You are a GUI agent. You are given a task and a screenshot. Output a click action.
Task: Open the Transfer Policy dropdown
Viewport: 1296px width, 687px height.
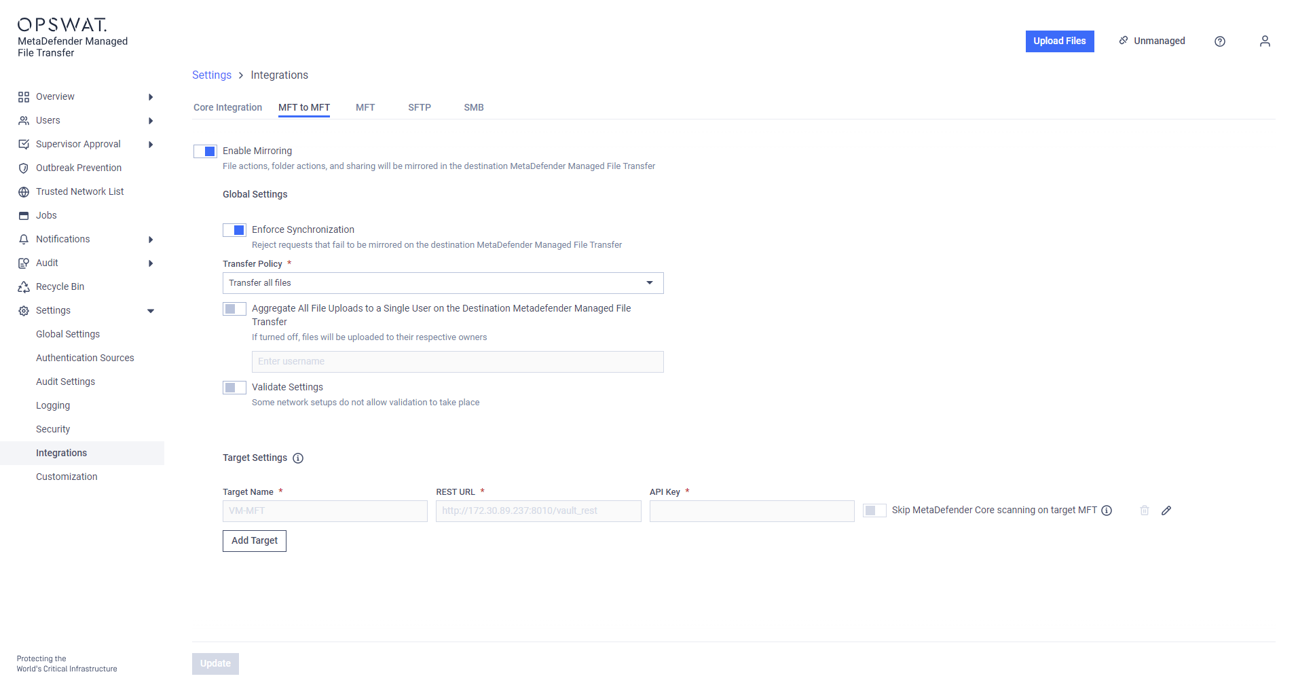[x=443, y=283]
